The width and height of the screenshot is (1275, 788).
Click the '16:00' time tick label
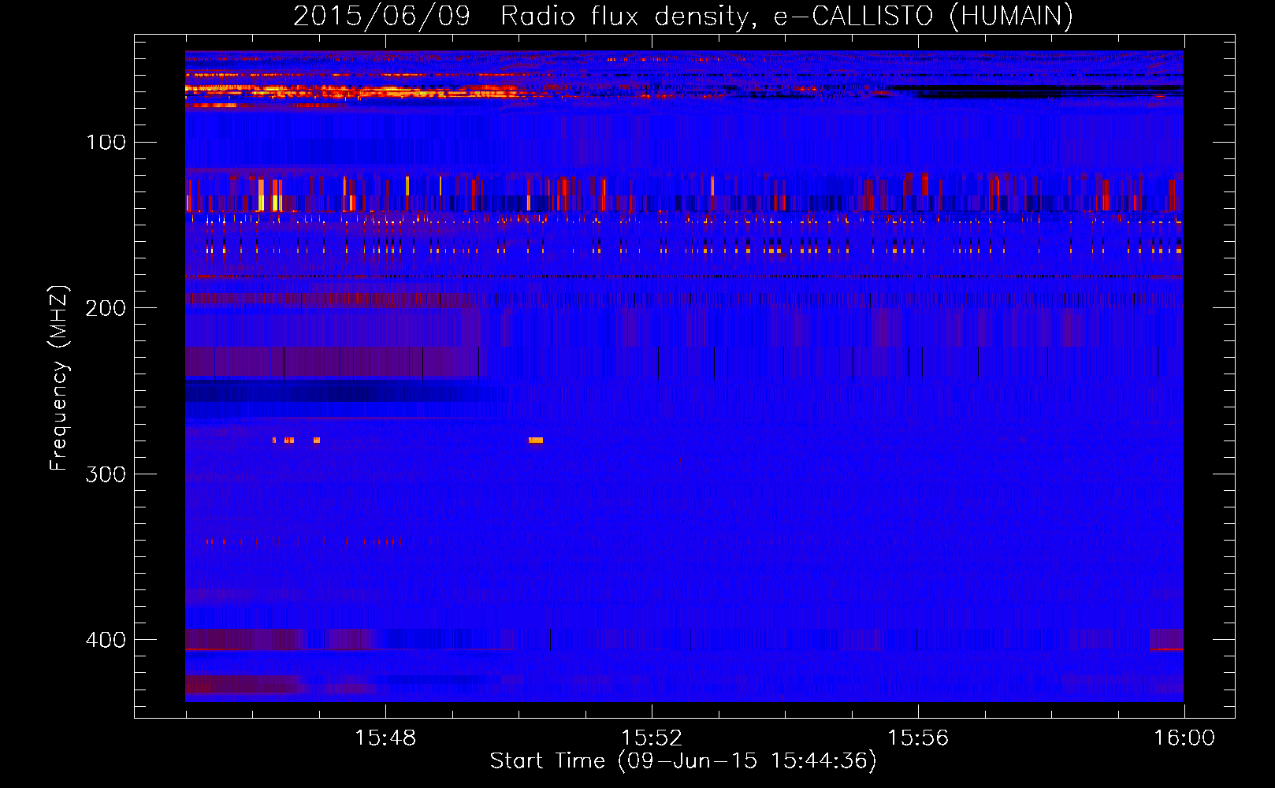pos(1184,738)
